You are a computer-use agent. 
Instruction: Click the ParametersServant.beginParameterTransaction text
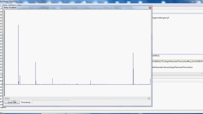[173, 67]
